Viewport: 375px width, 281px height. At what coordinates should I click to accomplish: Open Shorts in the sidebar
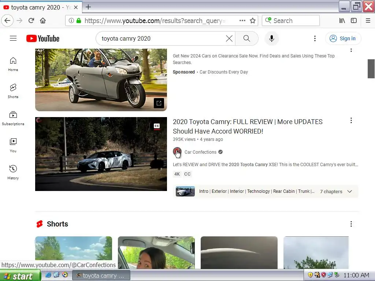coord(13,91)
